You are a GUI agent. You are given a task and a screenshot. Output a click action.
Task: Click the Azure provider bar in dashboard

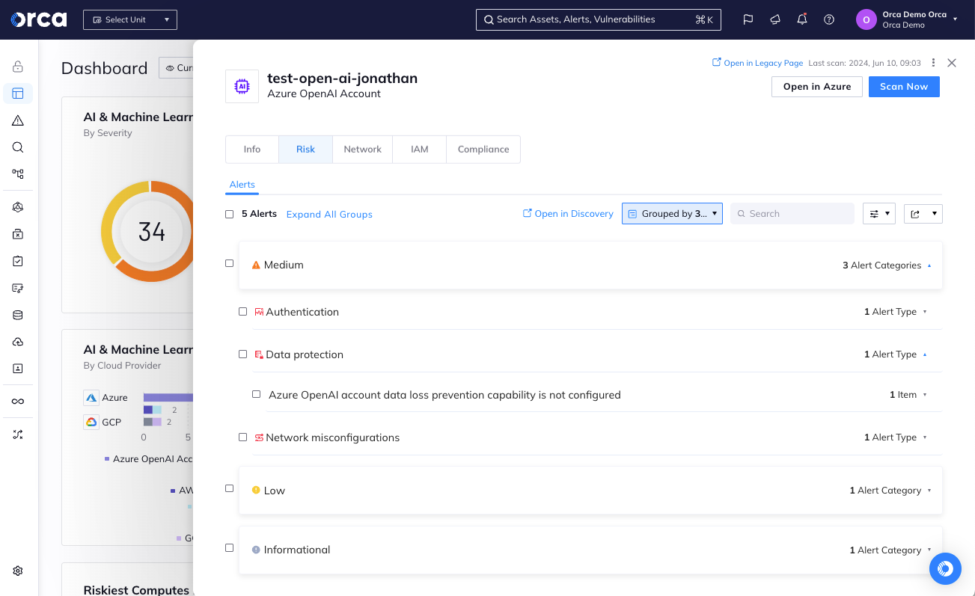tap(168, 398)
